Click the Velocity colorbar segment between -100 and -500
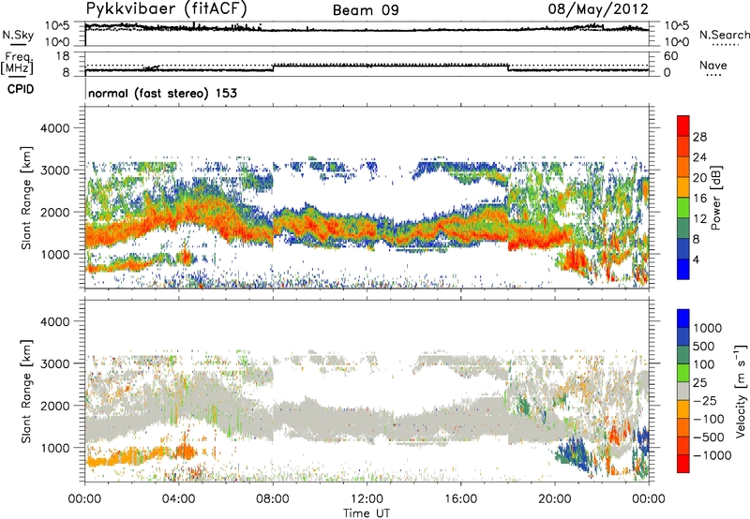Screen dimensions: 750x519 click(683, 427)
